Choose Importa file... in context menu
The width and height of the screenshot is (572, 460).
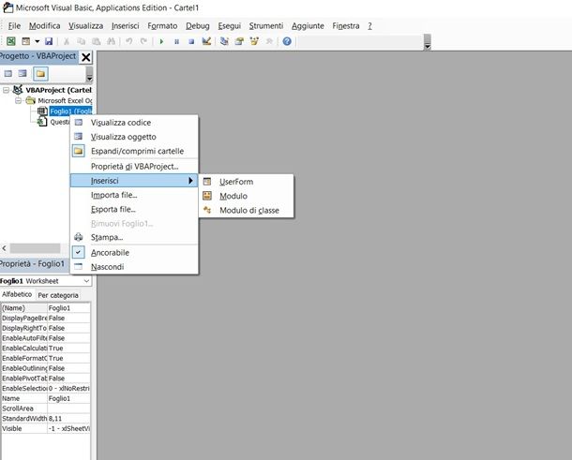tap(134, 195)
